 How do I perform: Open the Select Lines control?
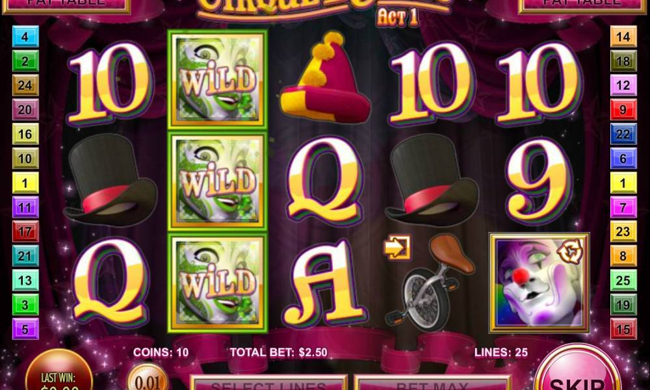coord(268,383)
